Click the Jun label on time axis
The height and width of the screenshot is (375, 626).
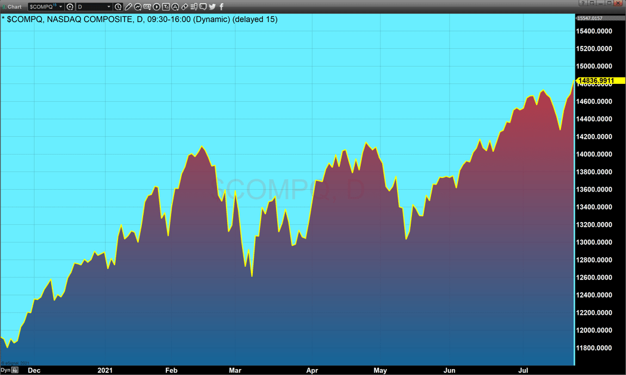point(450,370)
